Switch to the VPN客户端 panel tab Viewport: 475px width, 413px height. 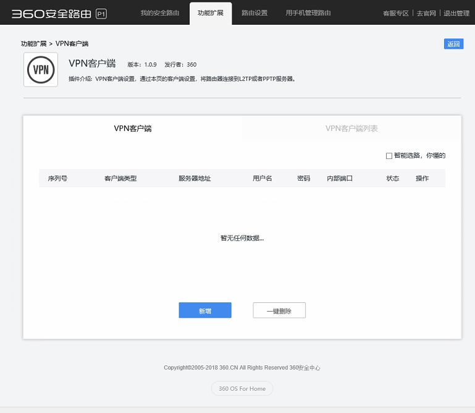pos(133,128)
